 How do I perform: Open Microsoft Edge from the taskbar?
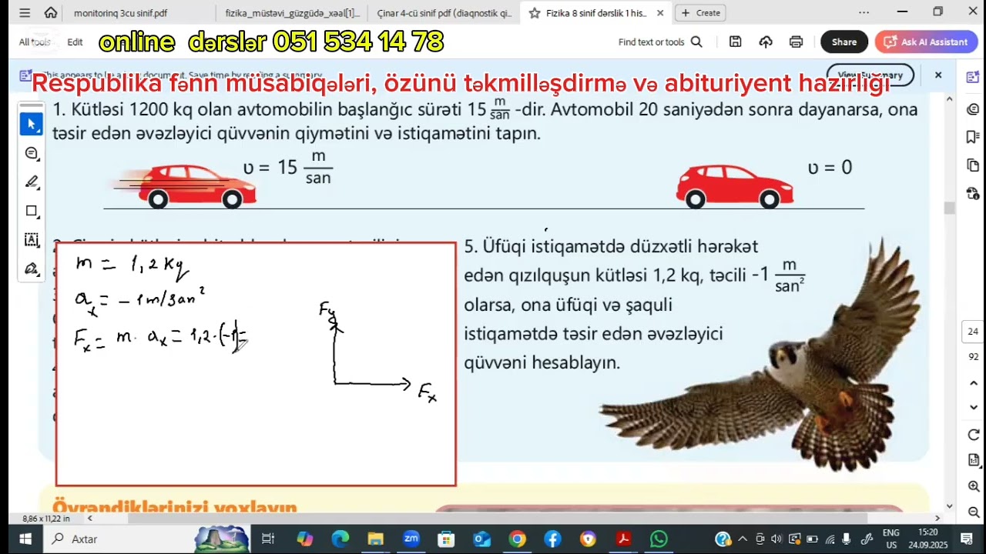tap(340, 539)
